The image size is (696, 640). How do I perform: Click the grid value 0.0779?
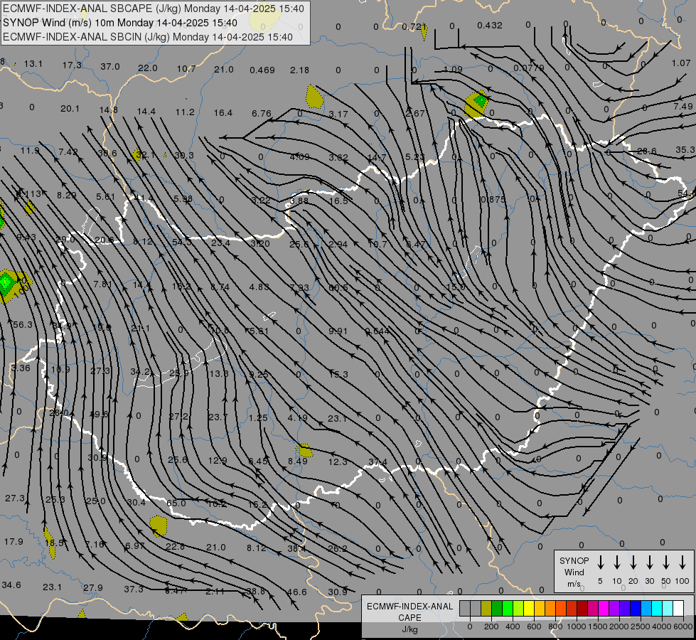pos(529,68)
